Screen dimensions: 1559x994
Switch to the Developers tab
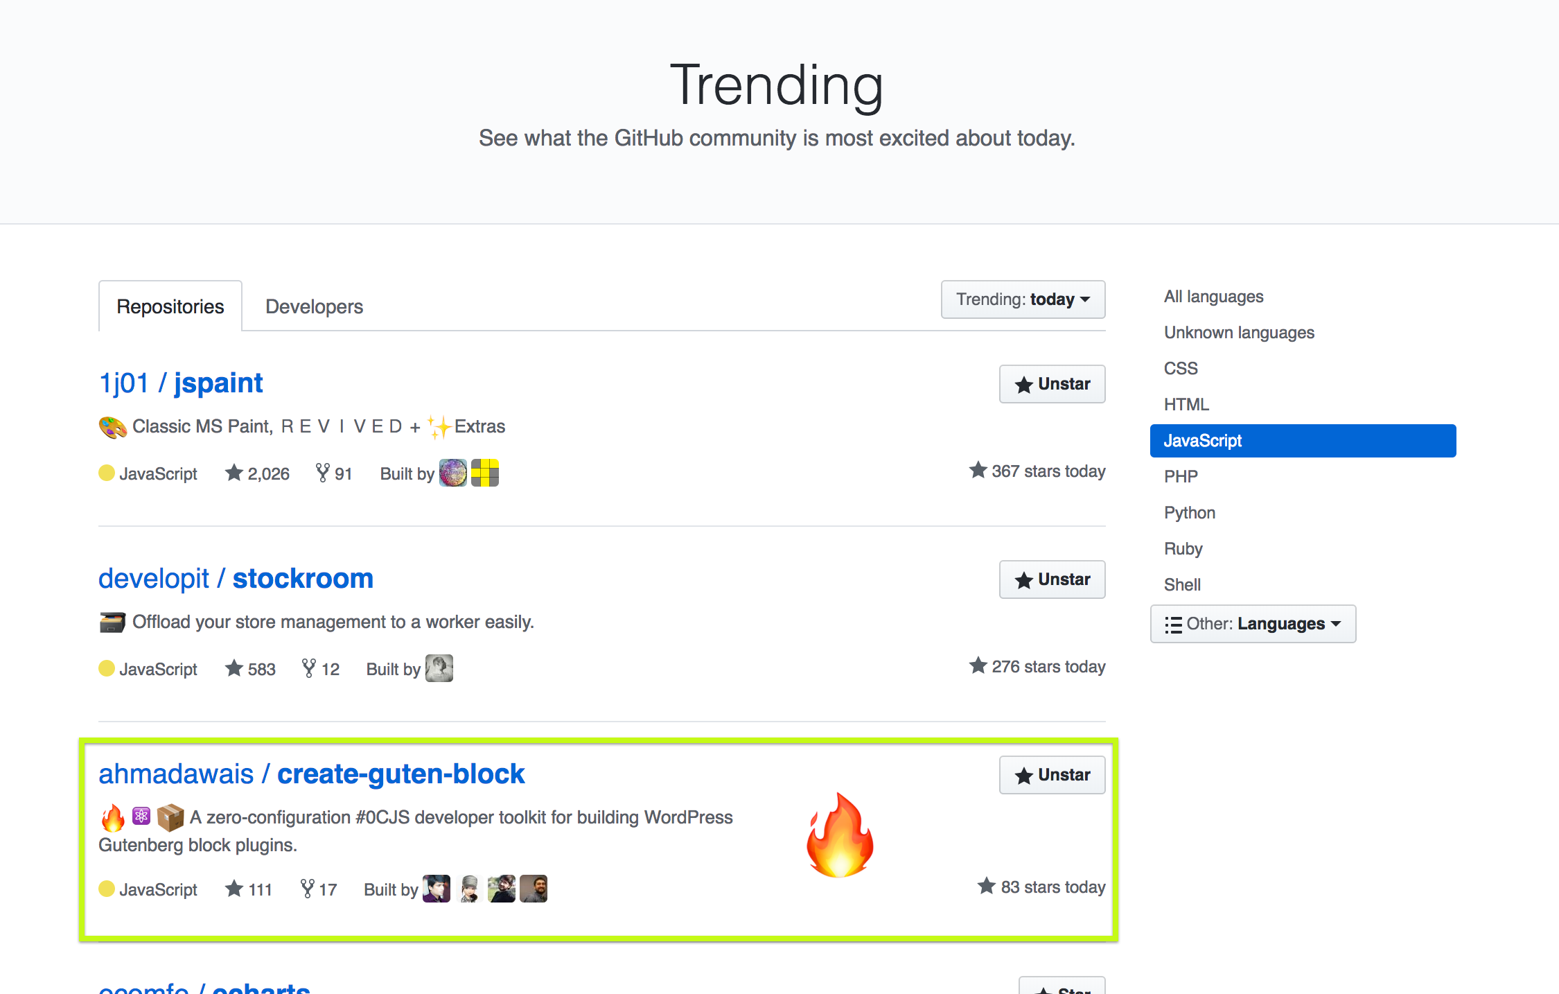click(x=314, y=306)
